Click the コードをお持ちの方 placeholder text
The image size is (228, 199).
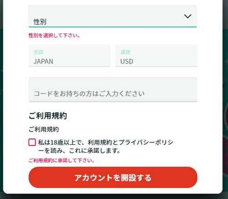89,94
